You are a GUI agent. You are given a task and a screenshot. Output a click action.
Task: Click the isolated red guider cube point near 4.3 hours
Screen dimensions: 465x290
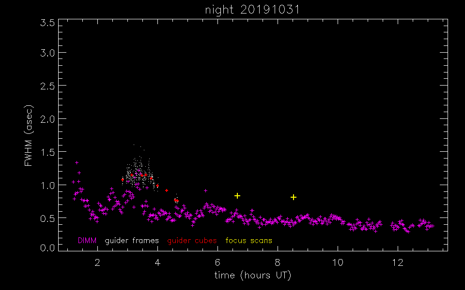coord(167,190)
